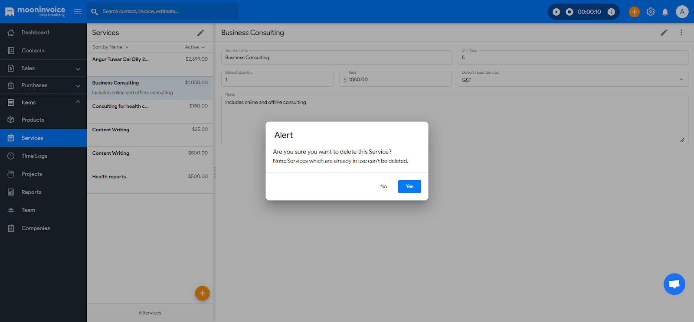This screenshot has width=694, height=322.
Task: Open Contacts in the sidebar
Action: pos(43,51)
